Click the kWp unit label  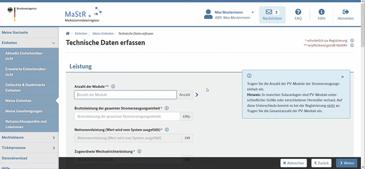pos(187,116)
